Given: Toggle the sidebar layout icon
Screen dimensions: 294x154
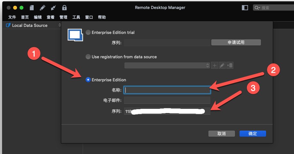Looking at the screenshot, I should 245,8.
